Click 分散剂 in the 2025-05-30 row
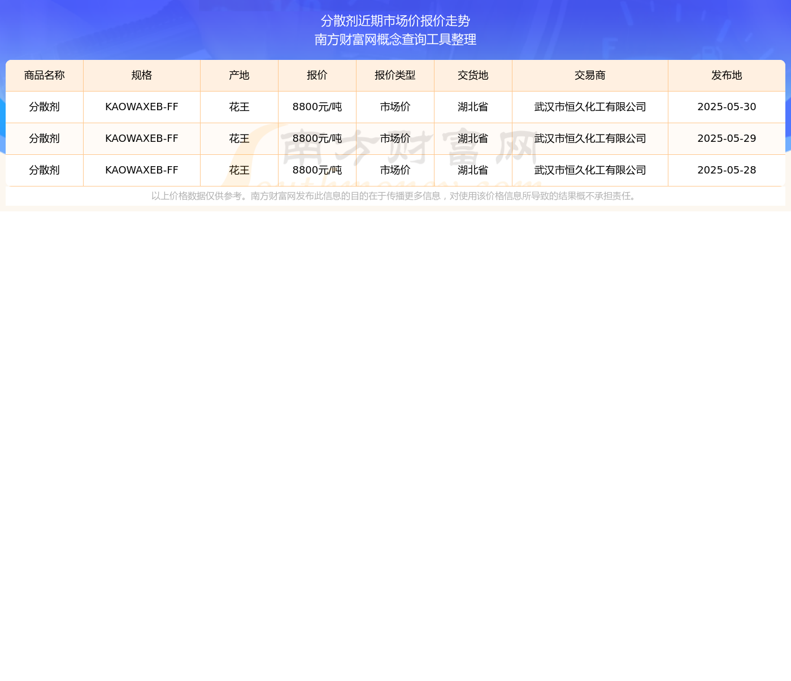 pyautogui.click(x=45, y=107)
